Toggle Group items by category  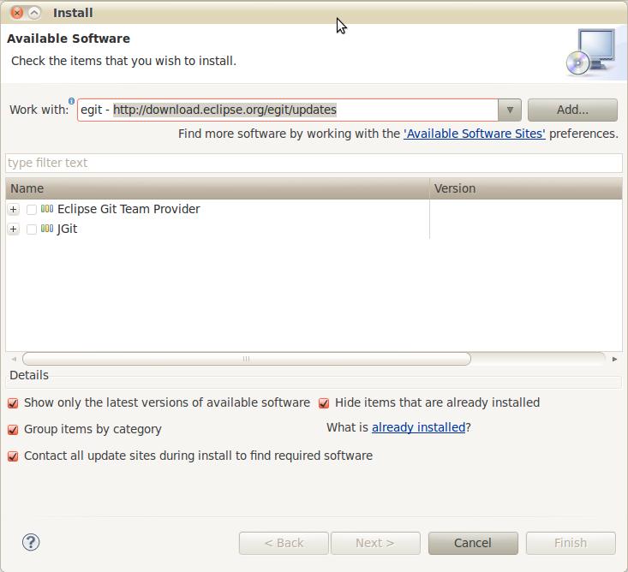[13, 430]
